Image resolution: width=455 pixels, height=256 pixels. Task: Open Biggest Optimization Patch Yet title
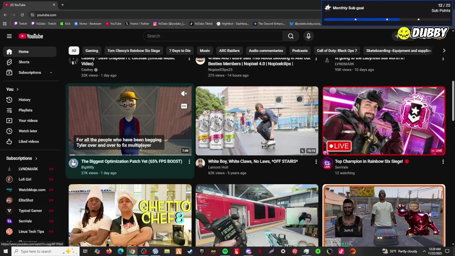(x=132, y=161)
